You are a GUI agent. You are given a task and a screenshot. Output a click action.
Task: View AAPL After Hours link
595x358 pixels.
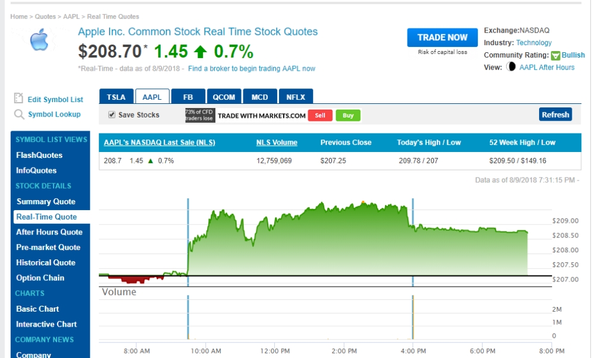tap(547, 67)
